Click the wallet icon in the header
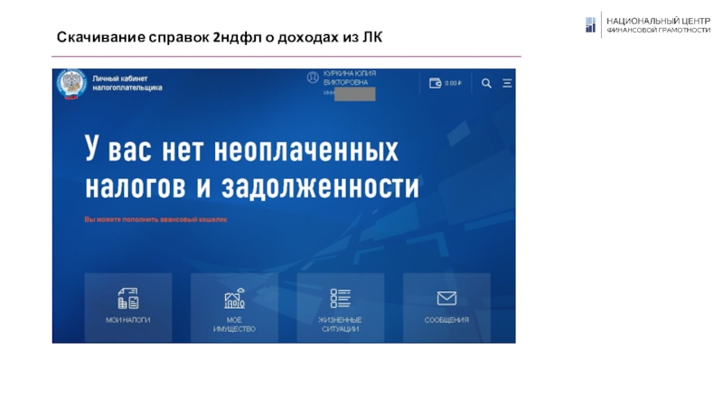The width and height of the screenshot is (723, 406). [x=435, y=83]
